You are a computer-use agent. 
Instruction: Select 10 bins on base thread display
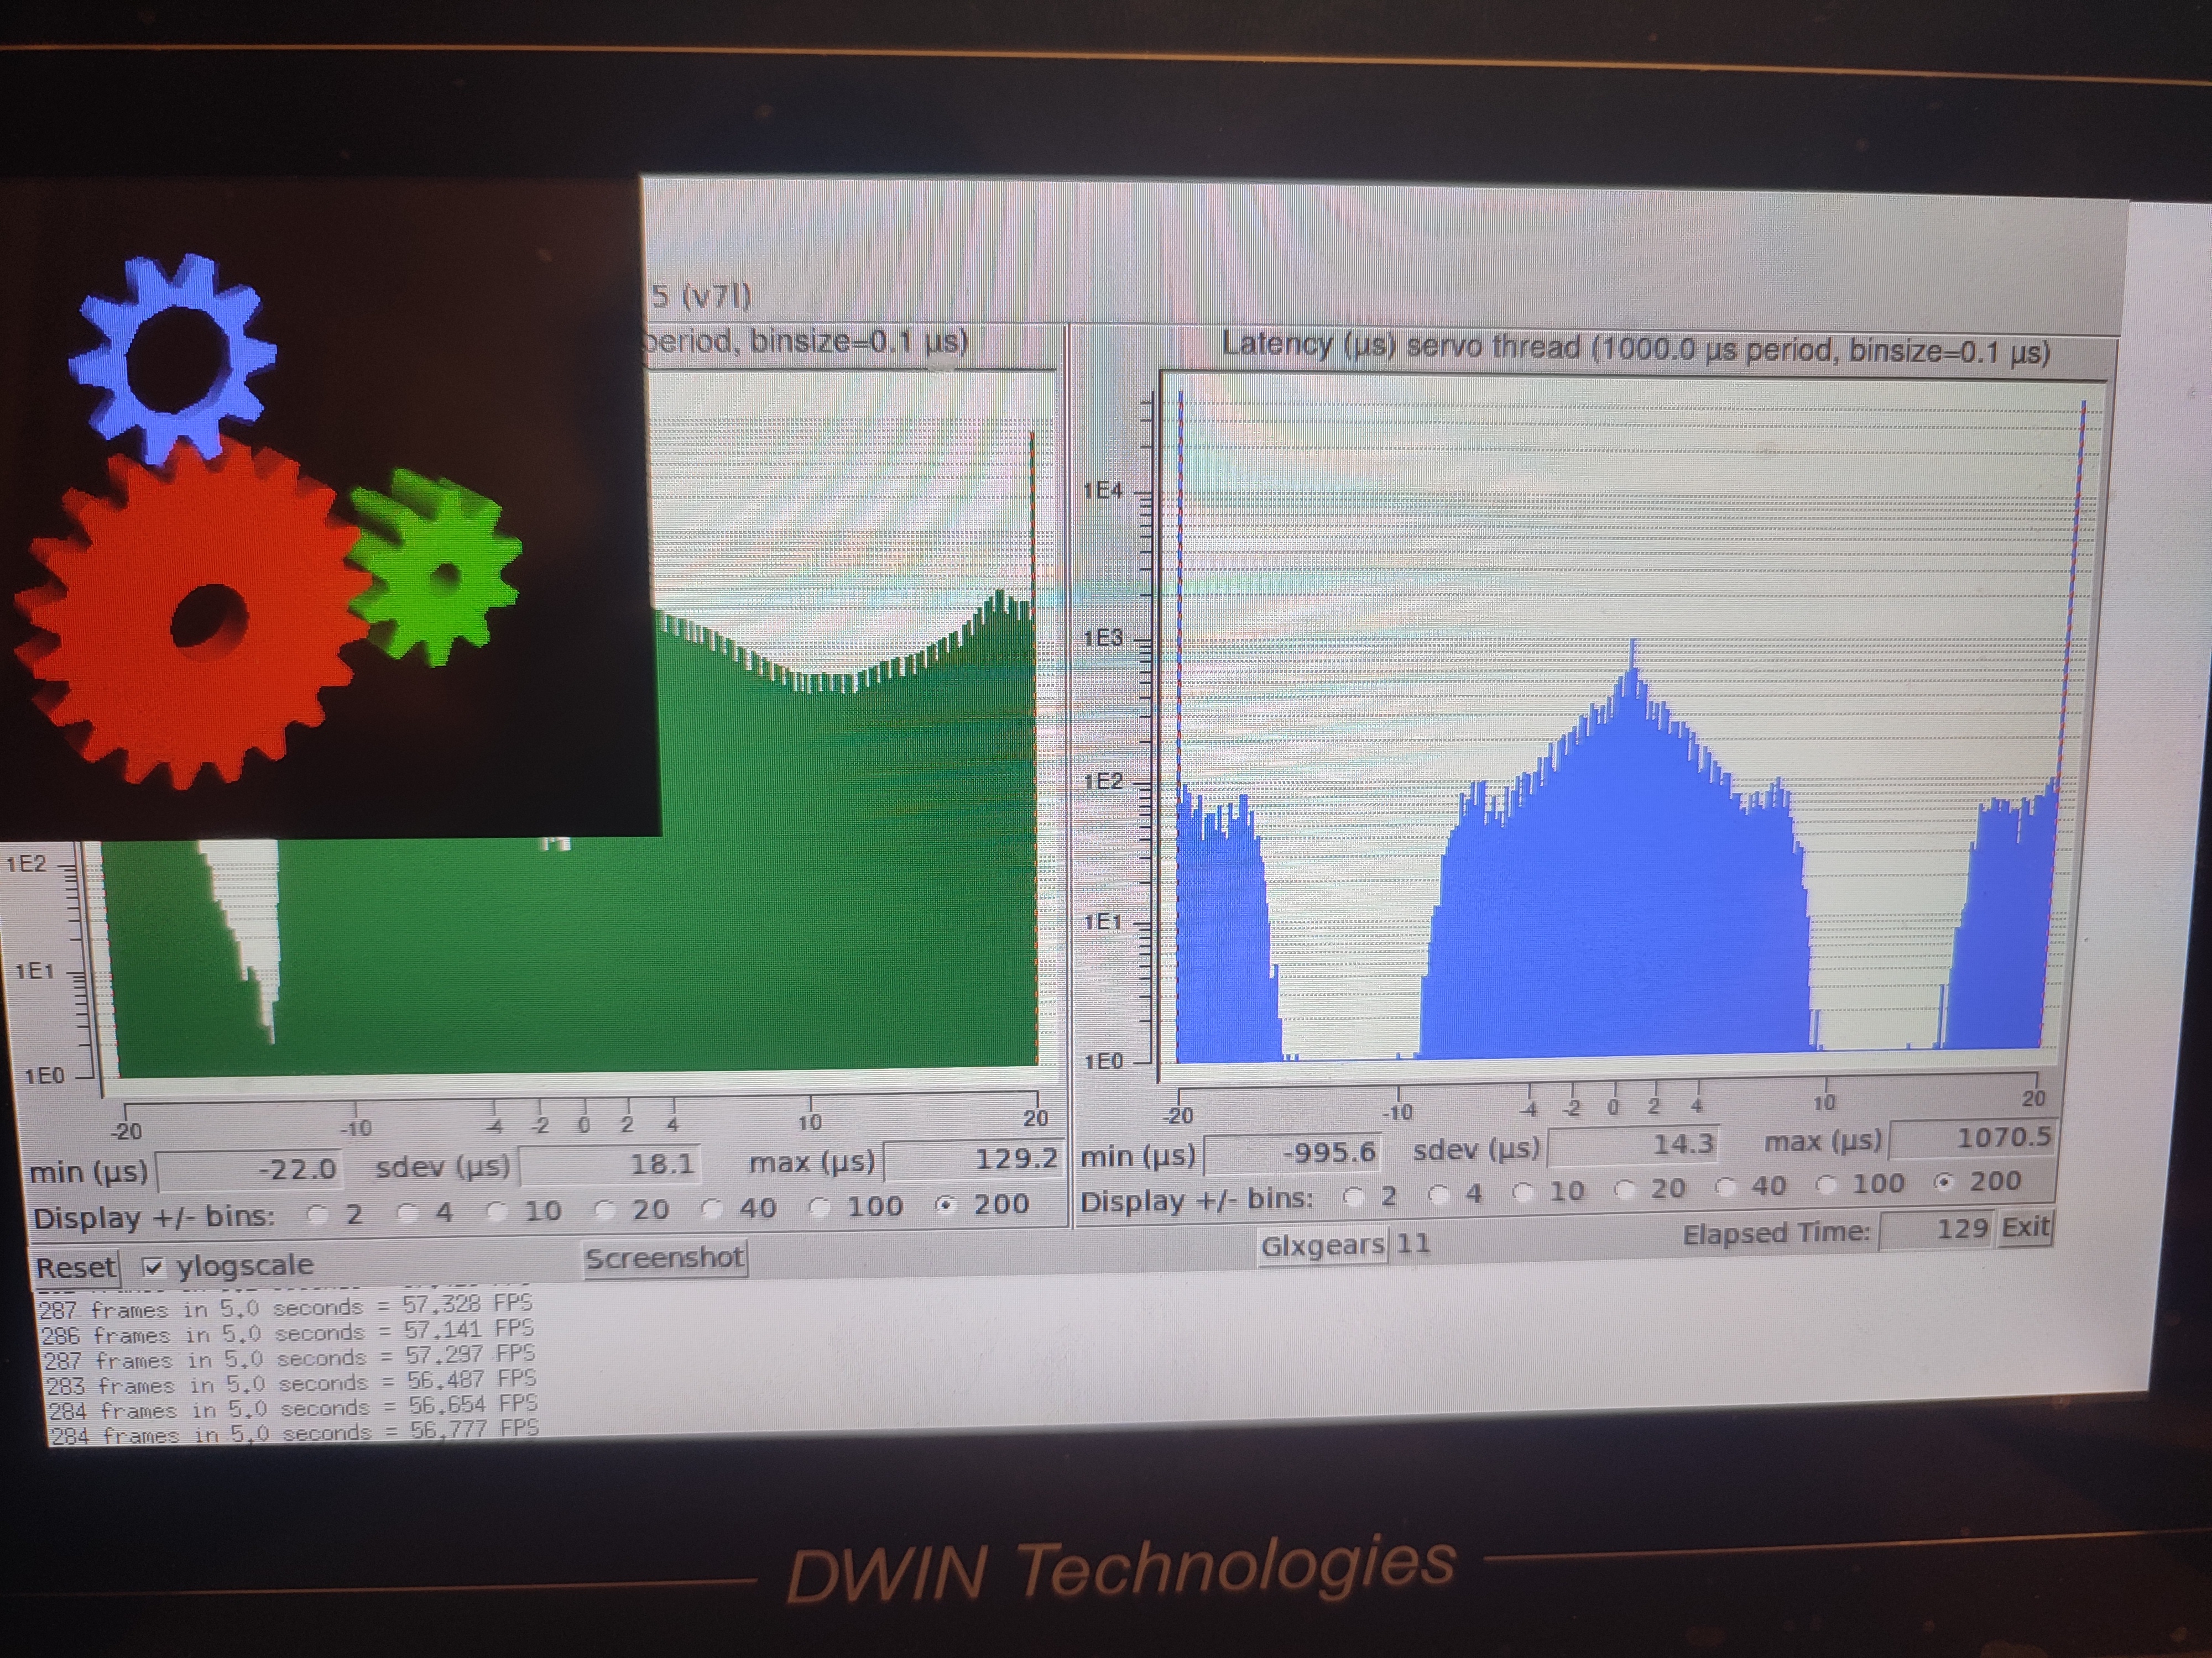497,1211
